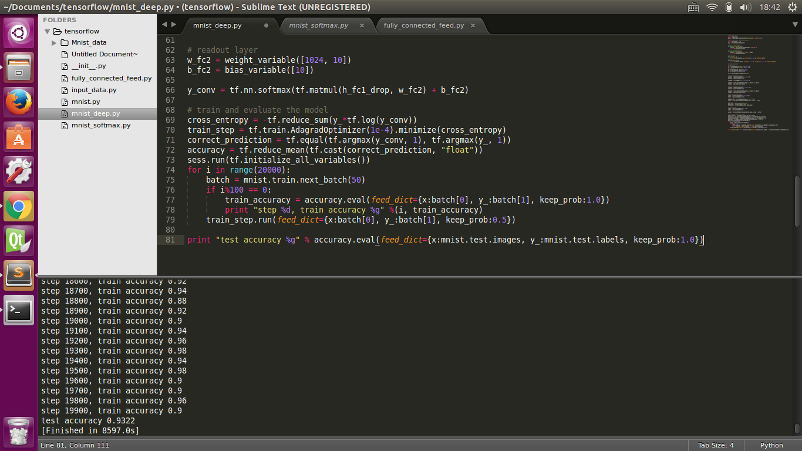Click the Sublime Text launcher icon
Screen dimensions: 802x451
coord(19,275)
